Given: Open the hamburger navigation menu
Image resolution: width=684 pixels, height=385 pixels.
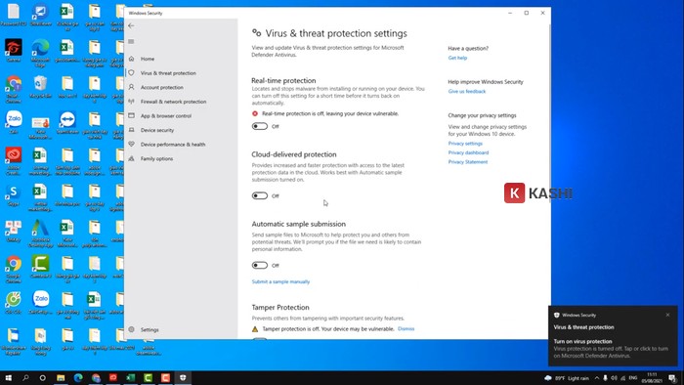Looking at the screenshot, I should click(131, 41).
